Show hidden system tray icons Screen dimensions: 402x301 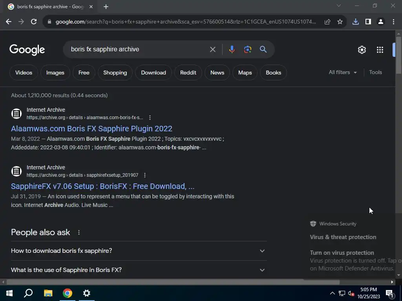pos(332,293)
